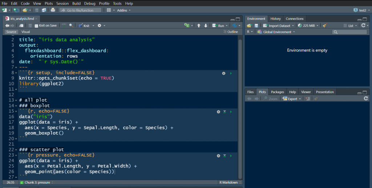Open the Knit options dropdown arrow
372x188 pixels.
click(93, 26)
